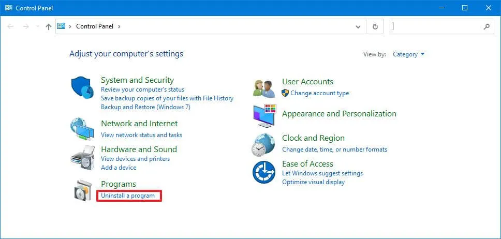The image size is (501, 239).
Task: Click the Clock and Region icon
Action: tap(264, 144)
